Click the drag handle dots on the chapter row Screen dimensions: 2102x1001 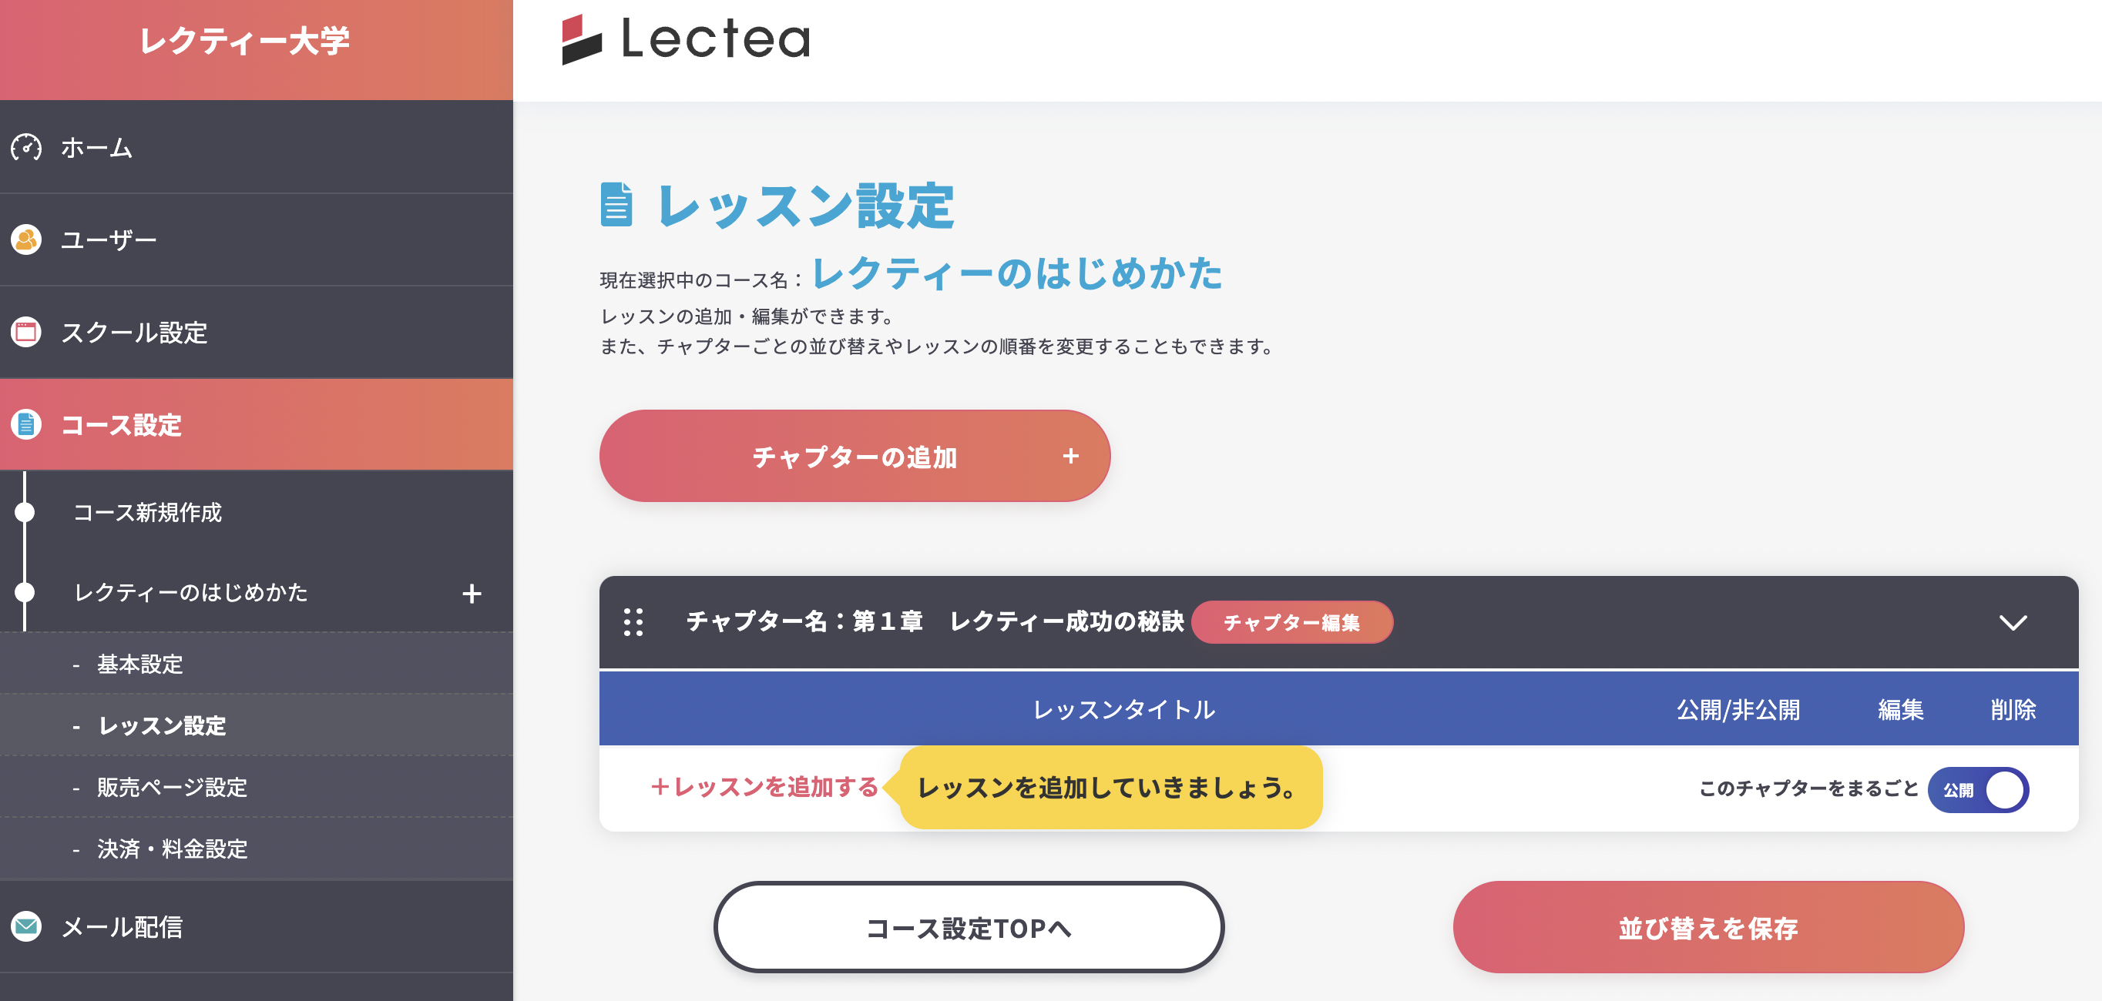[635, 622]
